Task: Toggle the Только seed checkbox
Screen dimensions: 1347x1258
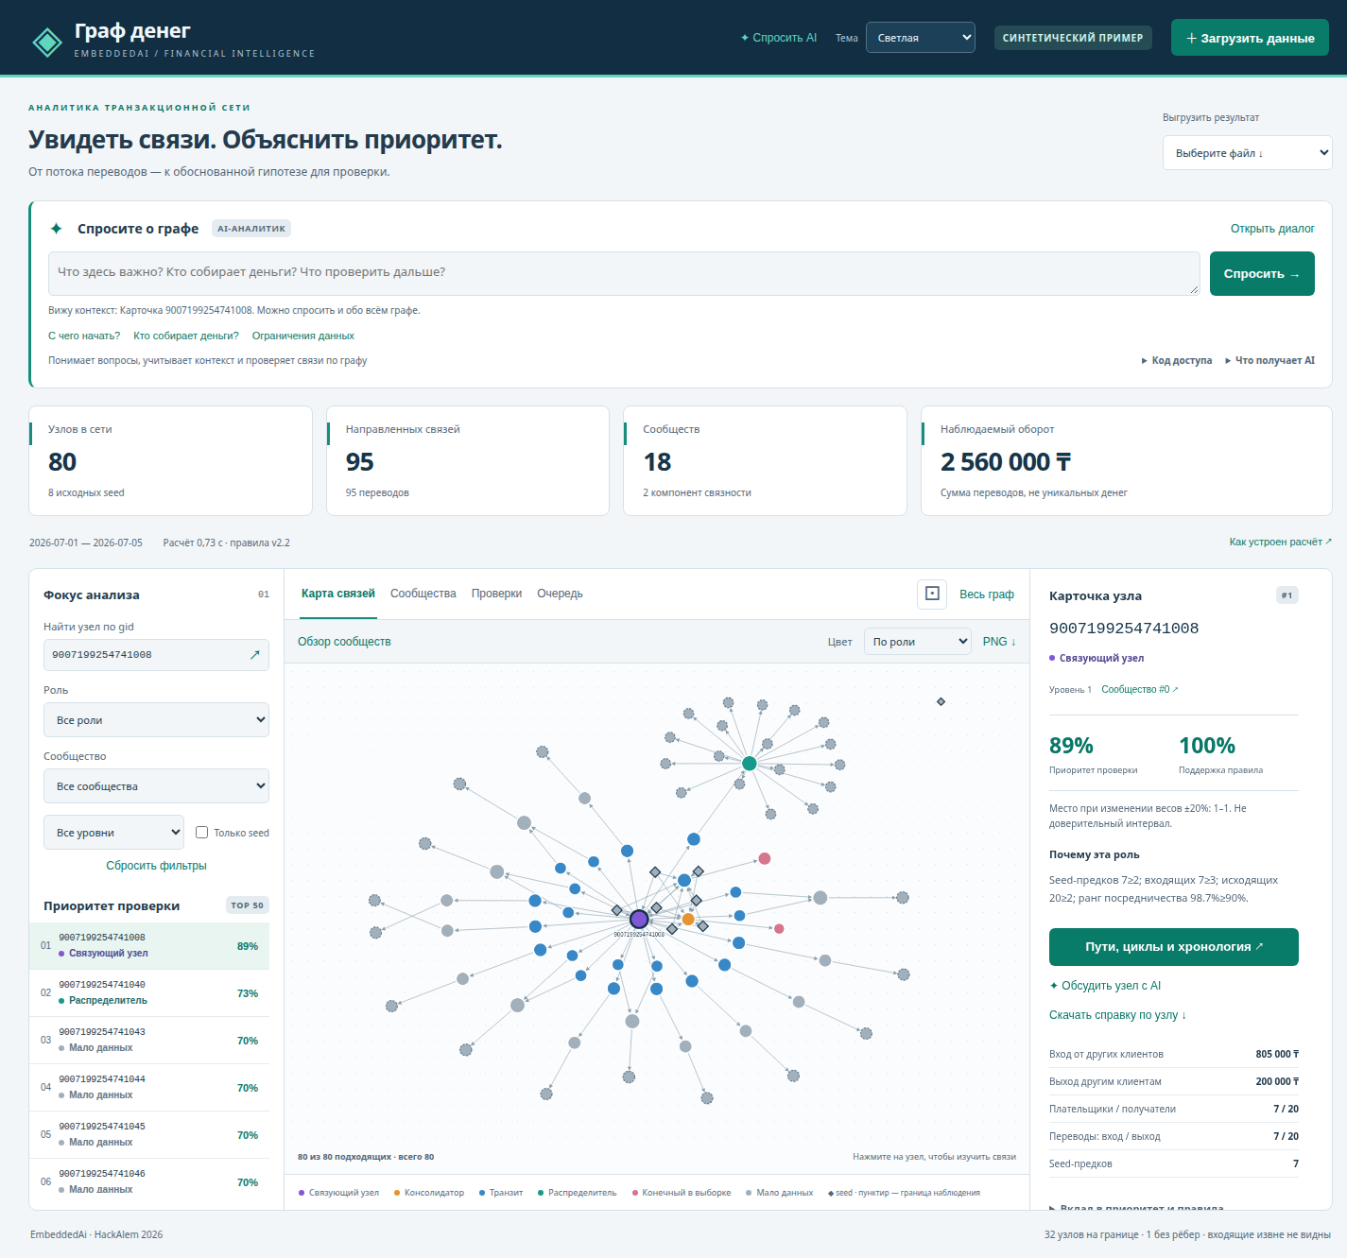Action: point(201,833)
